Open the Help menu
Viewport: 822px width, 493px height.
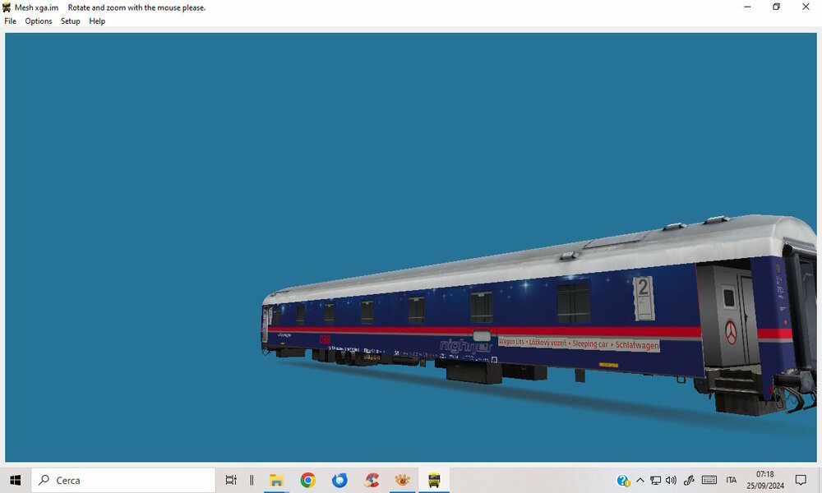(97, 21)
